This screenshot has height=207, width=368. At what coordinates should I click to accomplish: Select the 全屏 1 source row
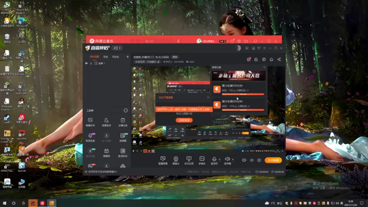point(107,63)
